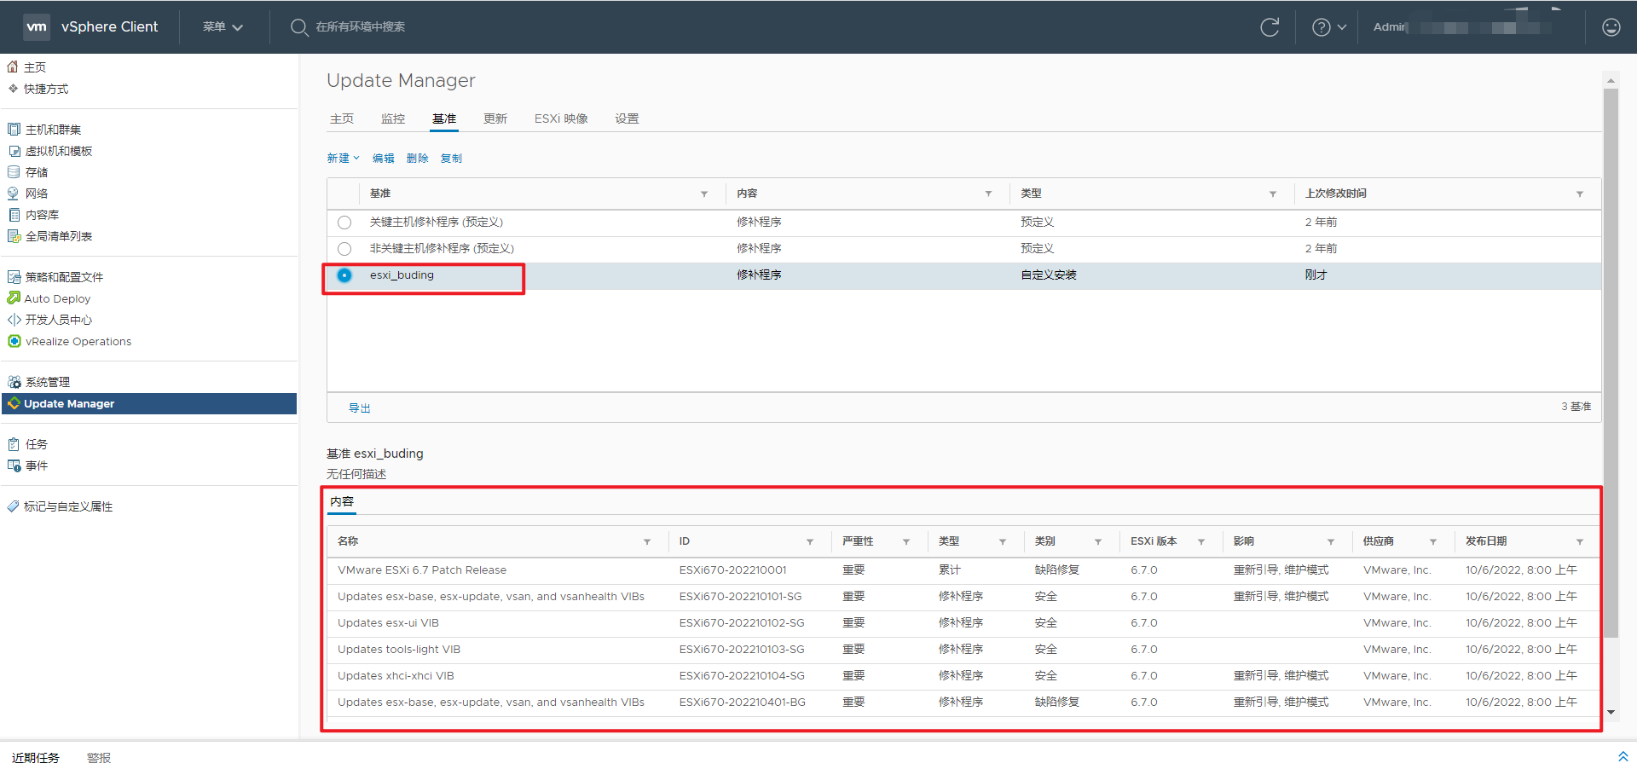Viewport: 1637px width, 769px height.
Task: Click the 导出 export link
Action: click(360, 408)
